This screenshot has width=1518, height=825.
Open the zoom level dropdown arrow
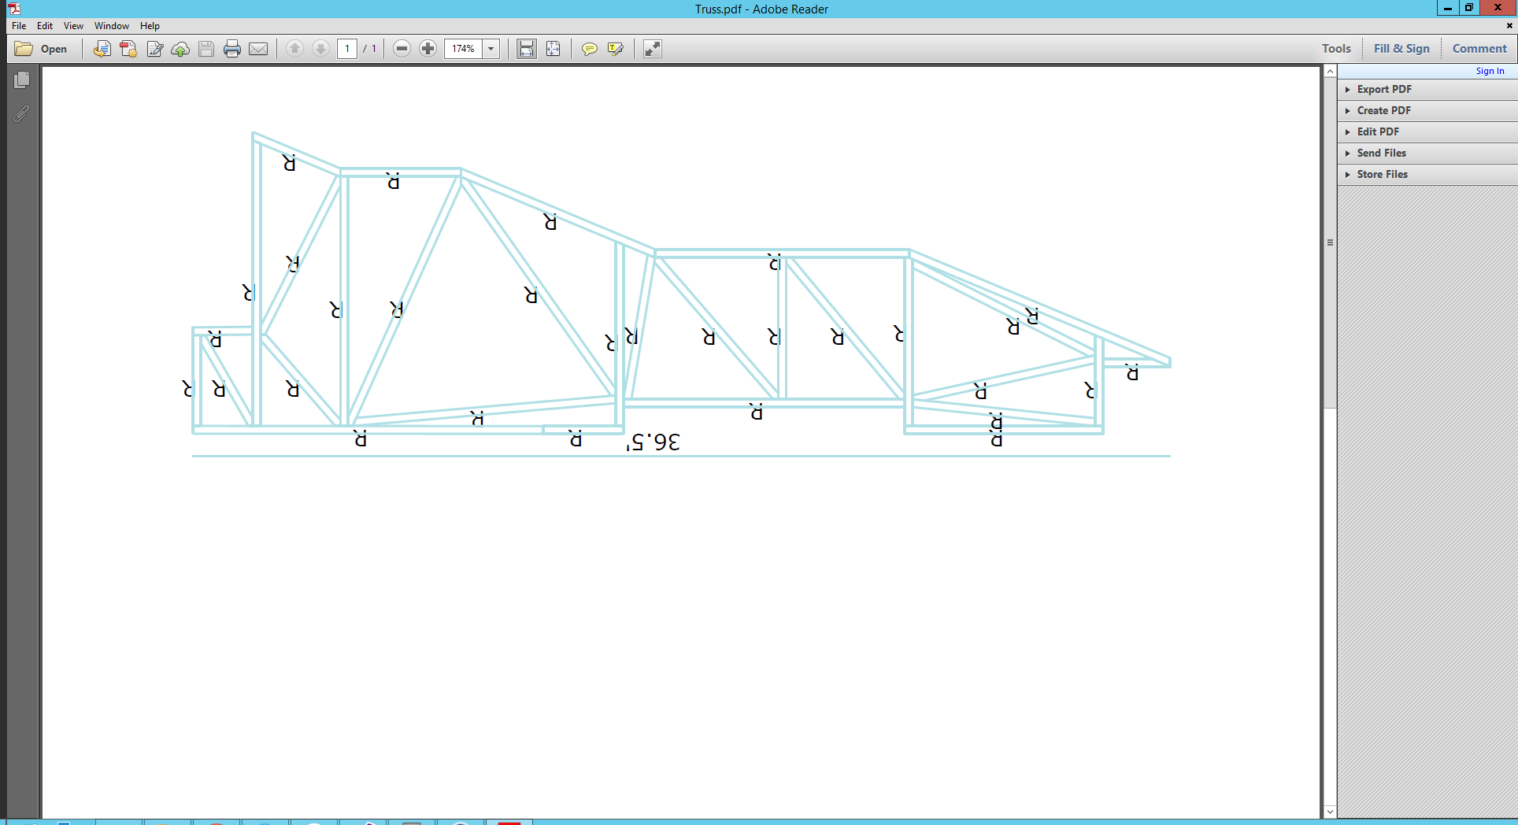point(491,49)
